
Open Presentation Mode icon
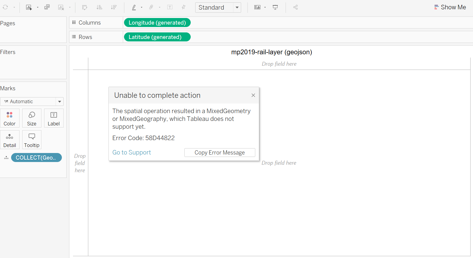pos(275,7)
